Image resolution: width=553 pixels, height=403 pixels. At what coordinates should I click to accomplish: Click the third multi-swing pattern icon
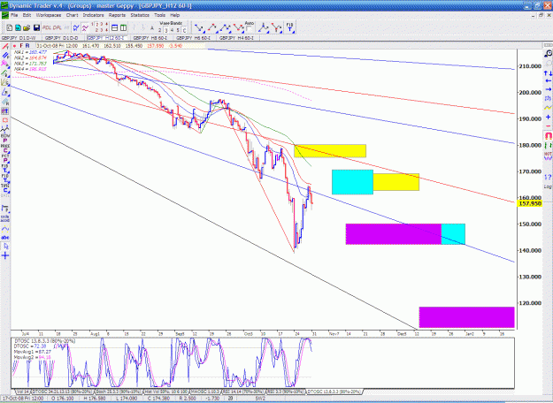coord(225,27)
